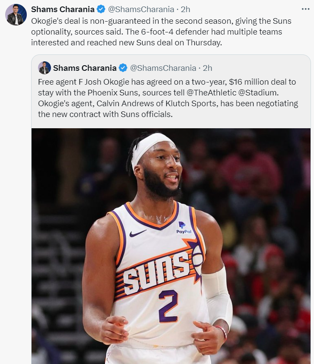The image size is (314, 364).
Task: Open @ShamsCharania handle on main tweet
Action: [141, 9]
